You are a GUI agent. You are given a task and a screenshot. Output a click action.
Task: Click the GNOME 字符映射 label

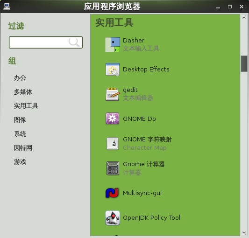[147, 140]
